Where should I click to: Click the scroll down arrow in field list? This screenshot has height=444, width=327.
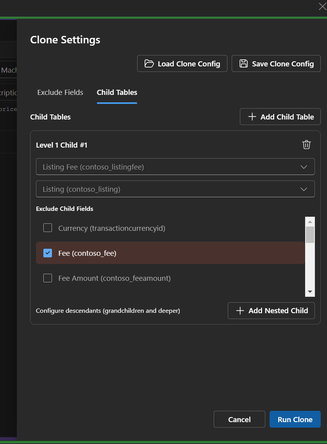pos(310,292)
